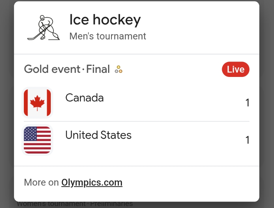This screenshot has width=274, height=208.
Task: Click United States' score of 1
Action: point(247,140)
